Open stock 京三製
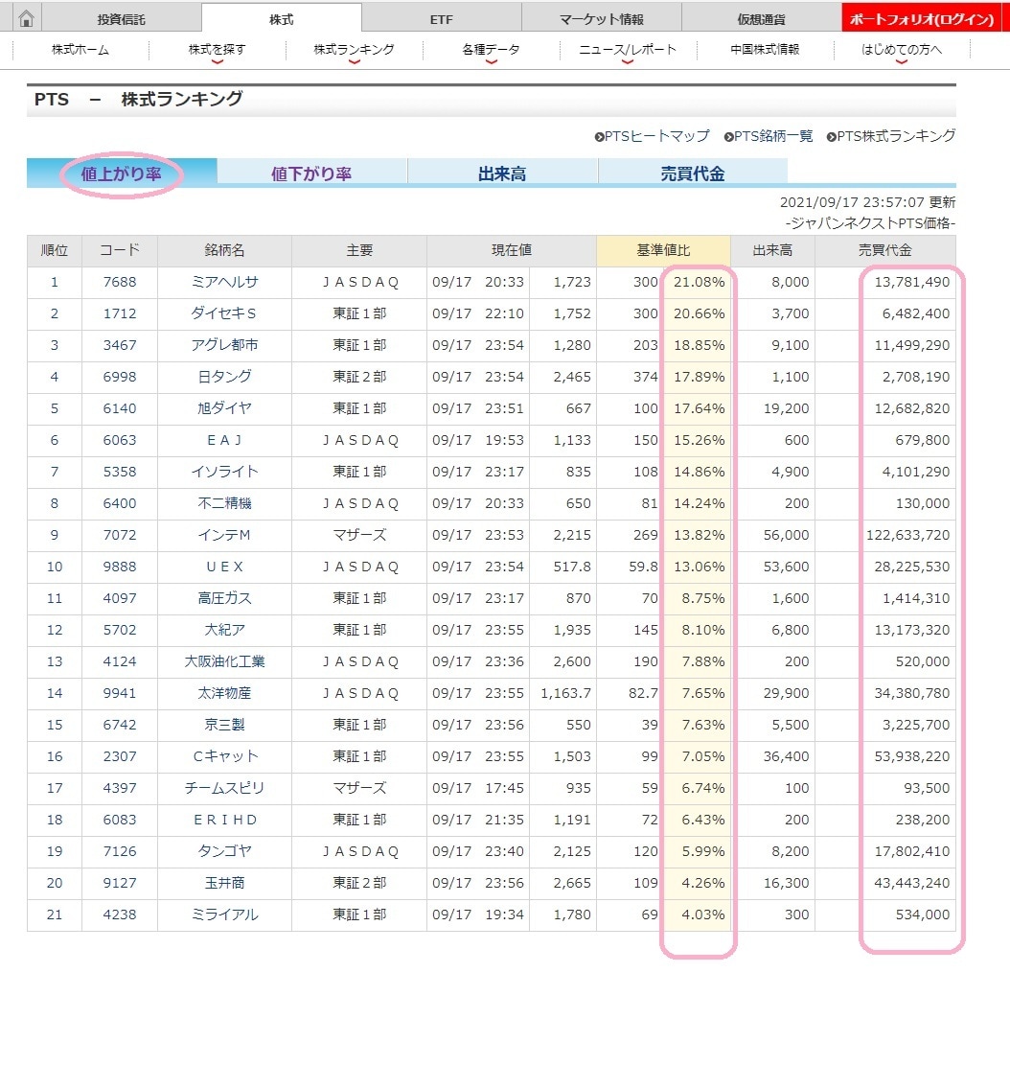The height and width of the screenshot is (1065, 1010). (224, 725)
